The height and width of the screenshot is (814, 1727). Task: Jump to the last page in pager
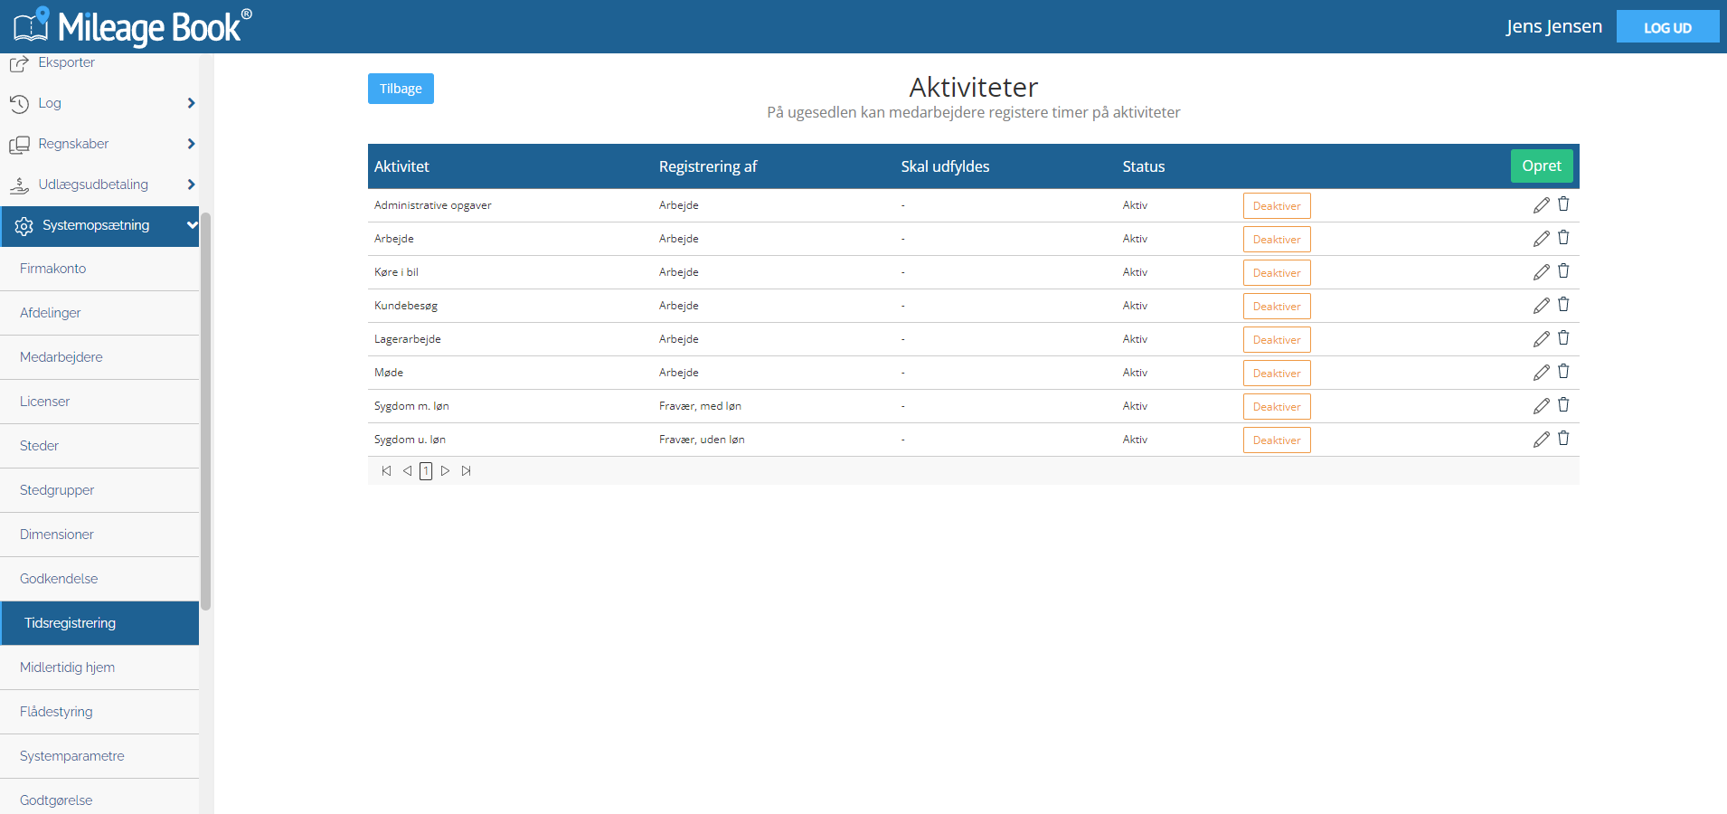[x=467, y=471]
